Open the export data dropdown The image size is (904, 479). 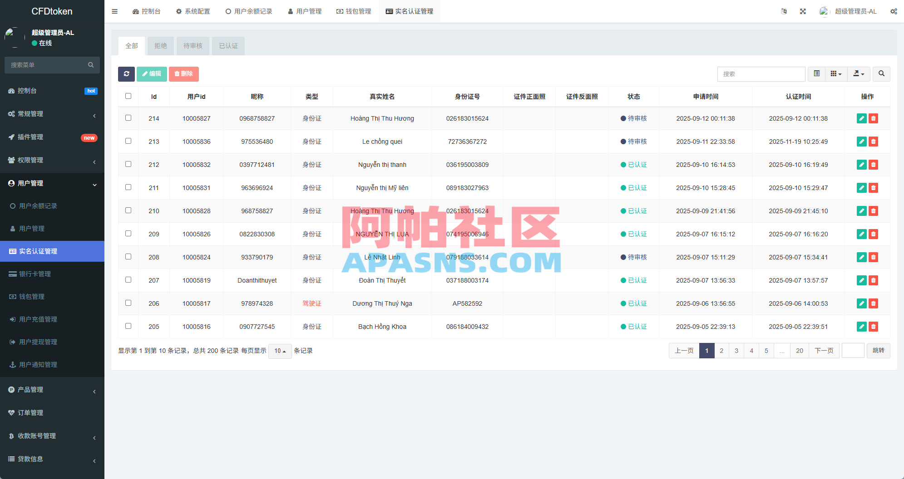pyautogui.click(x=859, y=74)
